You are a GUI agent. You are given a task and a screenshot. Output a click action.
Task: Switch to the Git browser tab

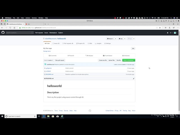34,24
